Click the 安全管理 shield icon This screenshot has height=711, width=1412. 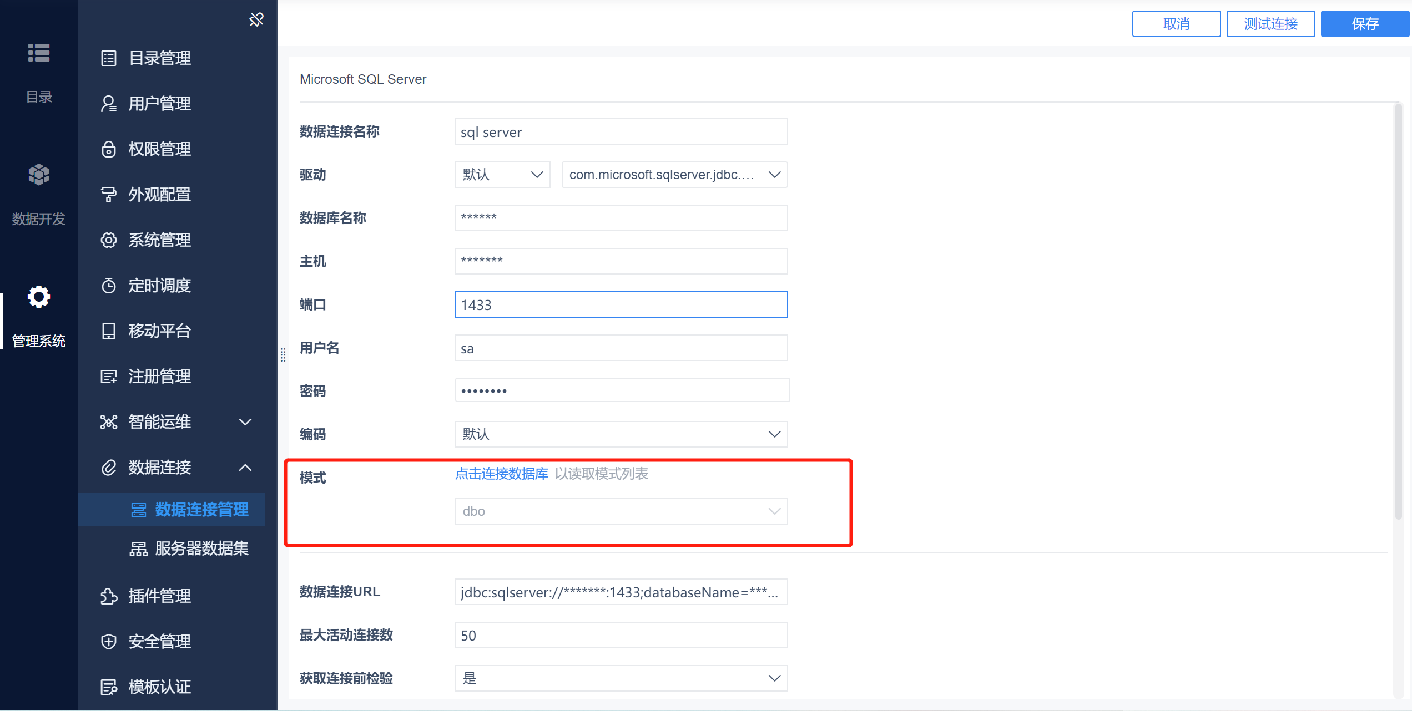109,642
